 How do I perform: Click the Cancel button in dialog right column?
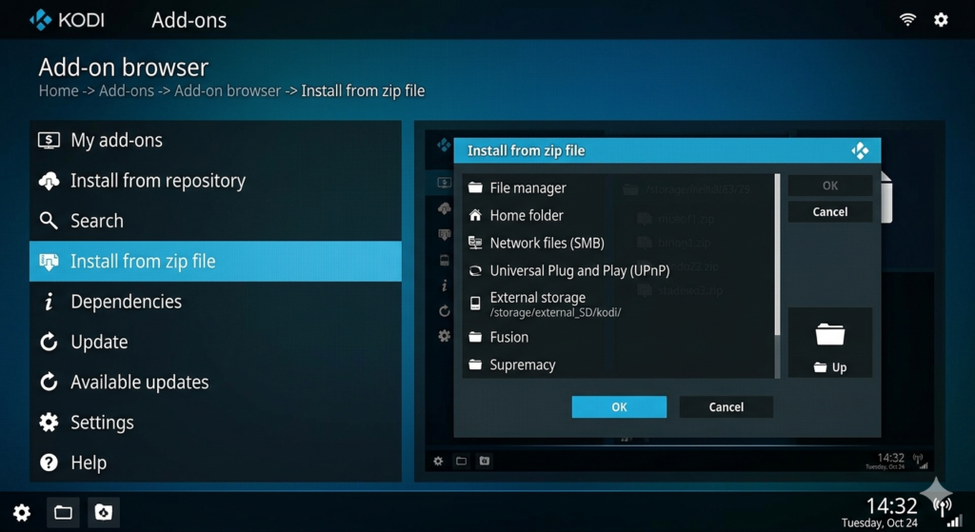point(830,212)
